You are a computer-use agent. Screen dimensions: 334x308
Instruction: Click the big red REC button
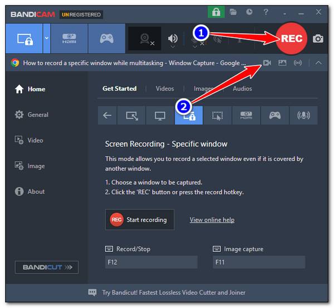coord(291,38)
